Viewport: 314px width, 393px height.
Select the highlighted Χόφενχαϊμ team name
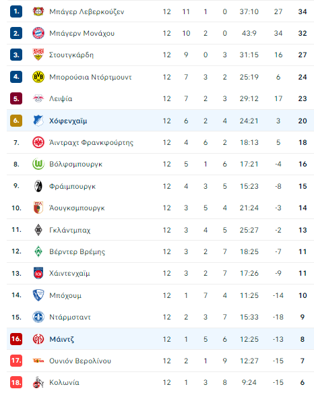point(68,121)
